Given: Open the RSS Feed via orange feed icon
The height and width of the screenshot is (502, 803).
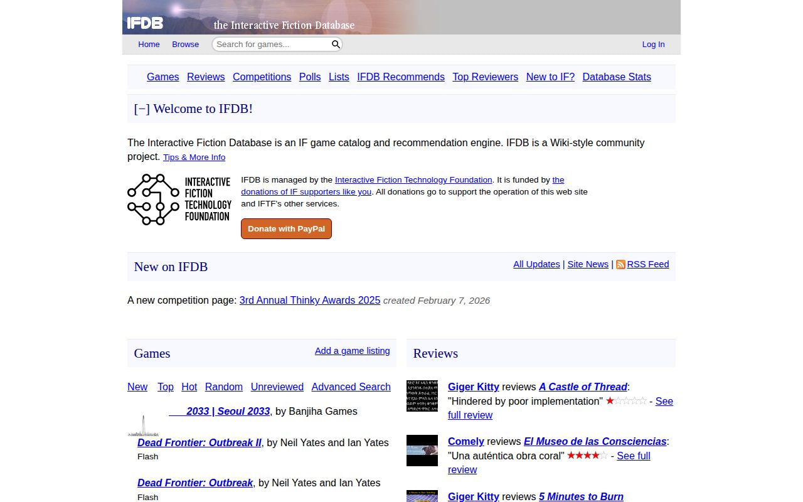Looking at the screenshot, I should click(x=620, y=264).
